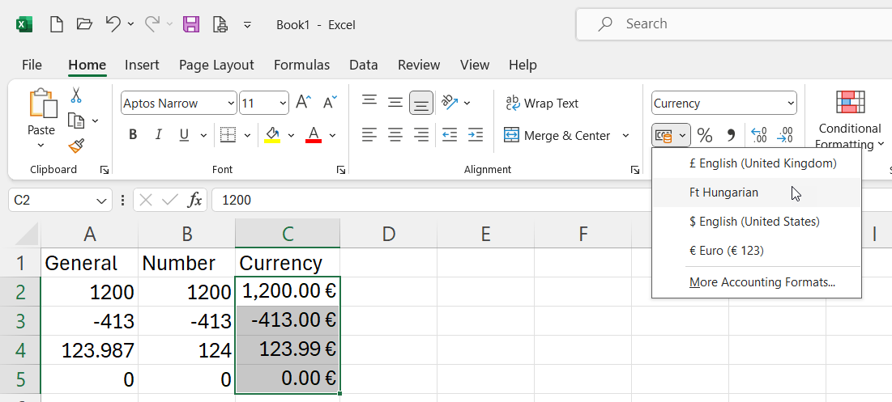The width and height of the screenshot is (892, 402).
Task: Apply Percent Style to selected cells
Action: (x=705, y=135)
